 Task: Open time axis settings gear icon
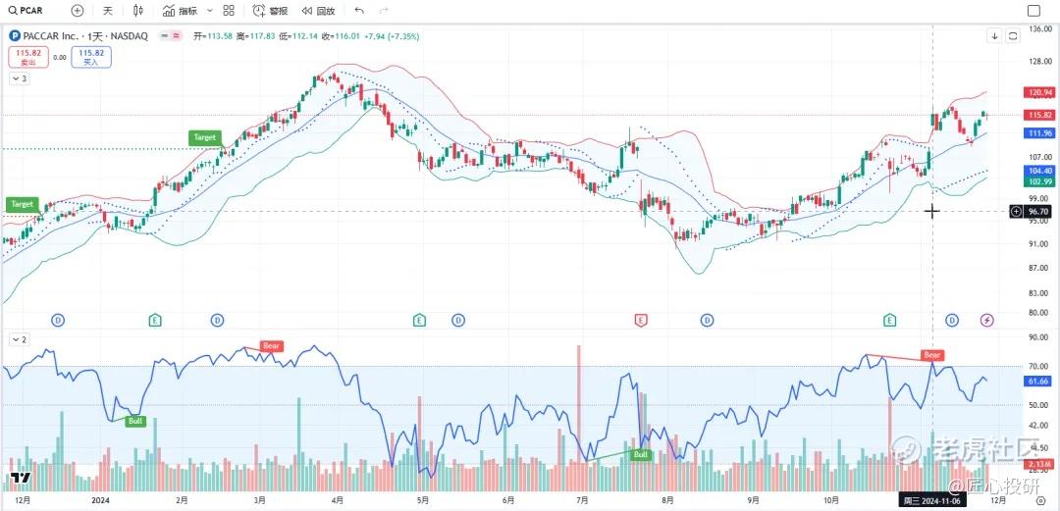pyautogui.click(x=1040, y=500)
